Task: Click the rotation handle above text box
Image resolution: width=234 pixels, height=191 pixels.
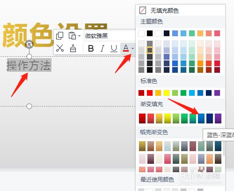Action: 29,45
